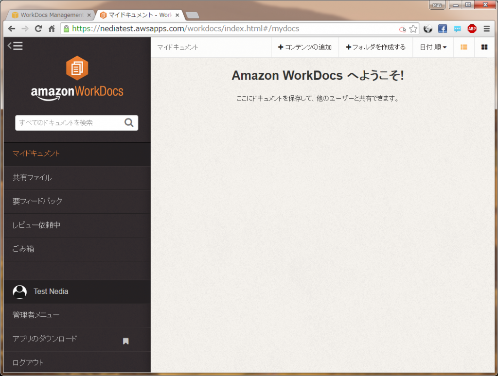Click the Amazon WorkDocs へようこそ! heading
498x376 pixels.
(x=318, y=75)
